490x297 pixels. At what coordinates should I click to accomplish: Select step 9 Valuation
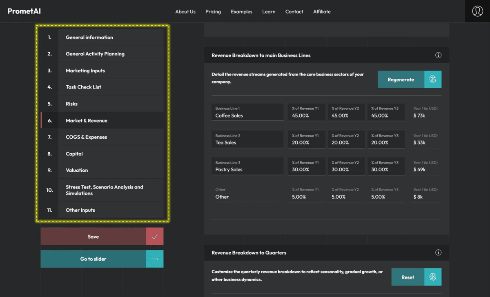point(102,170)
